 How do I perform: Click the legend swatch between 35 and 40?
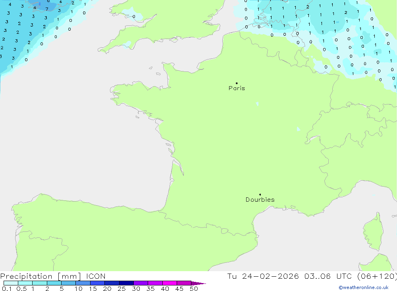pos(155,283)
